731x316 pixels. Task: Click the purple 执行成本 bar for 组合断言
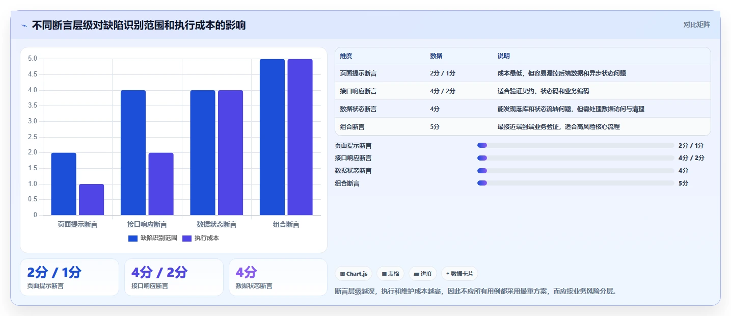(300, 137)
